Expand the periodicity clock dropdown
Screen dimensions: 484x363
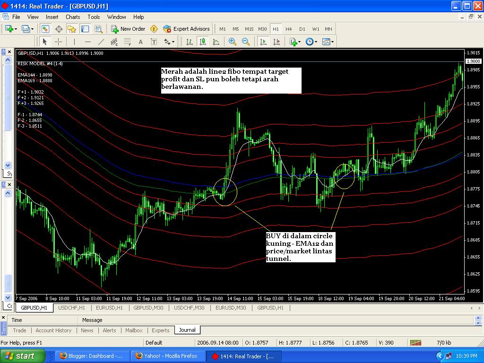click(x=311, y=42)
